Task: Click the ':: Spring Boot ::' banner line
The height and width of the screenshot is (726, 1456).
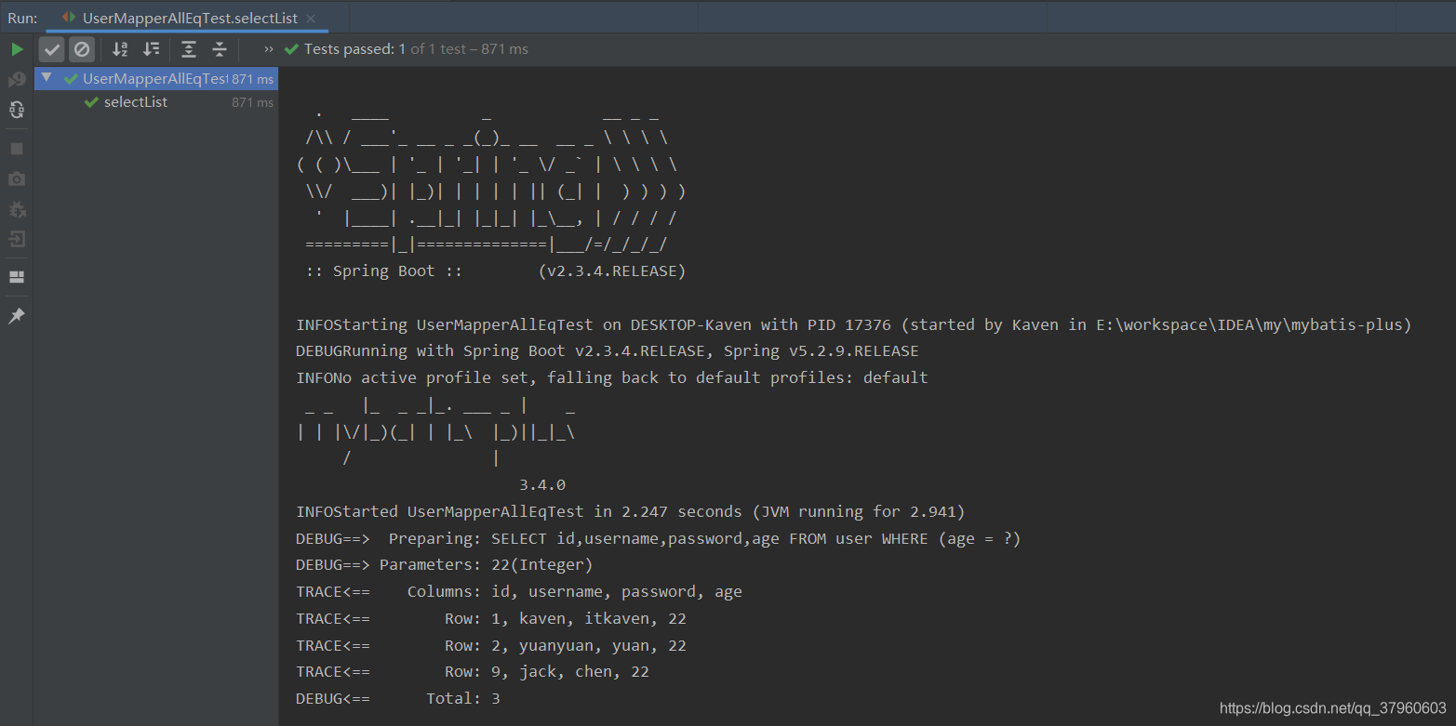Action: point(496,271)
